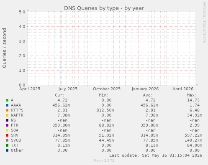Viewport: 208px width, 165px height.
Task: Click the HTTPS max value 6.48
Action: (x=195, y=110)
